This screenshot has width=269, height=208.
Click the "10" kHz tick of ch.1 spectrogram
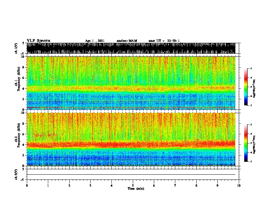tap(23, 57)
